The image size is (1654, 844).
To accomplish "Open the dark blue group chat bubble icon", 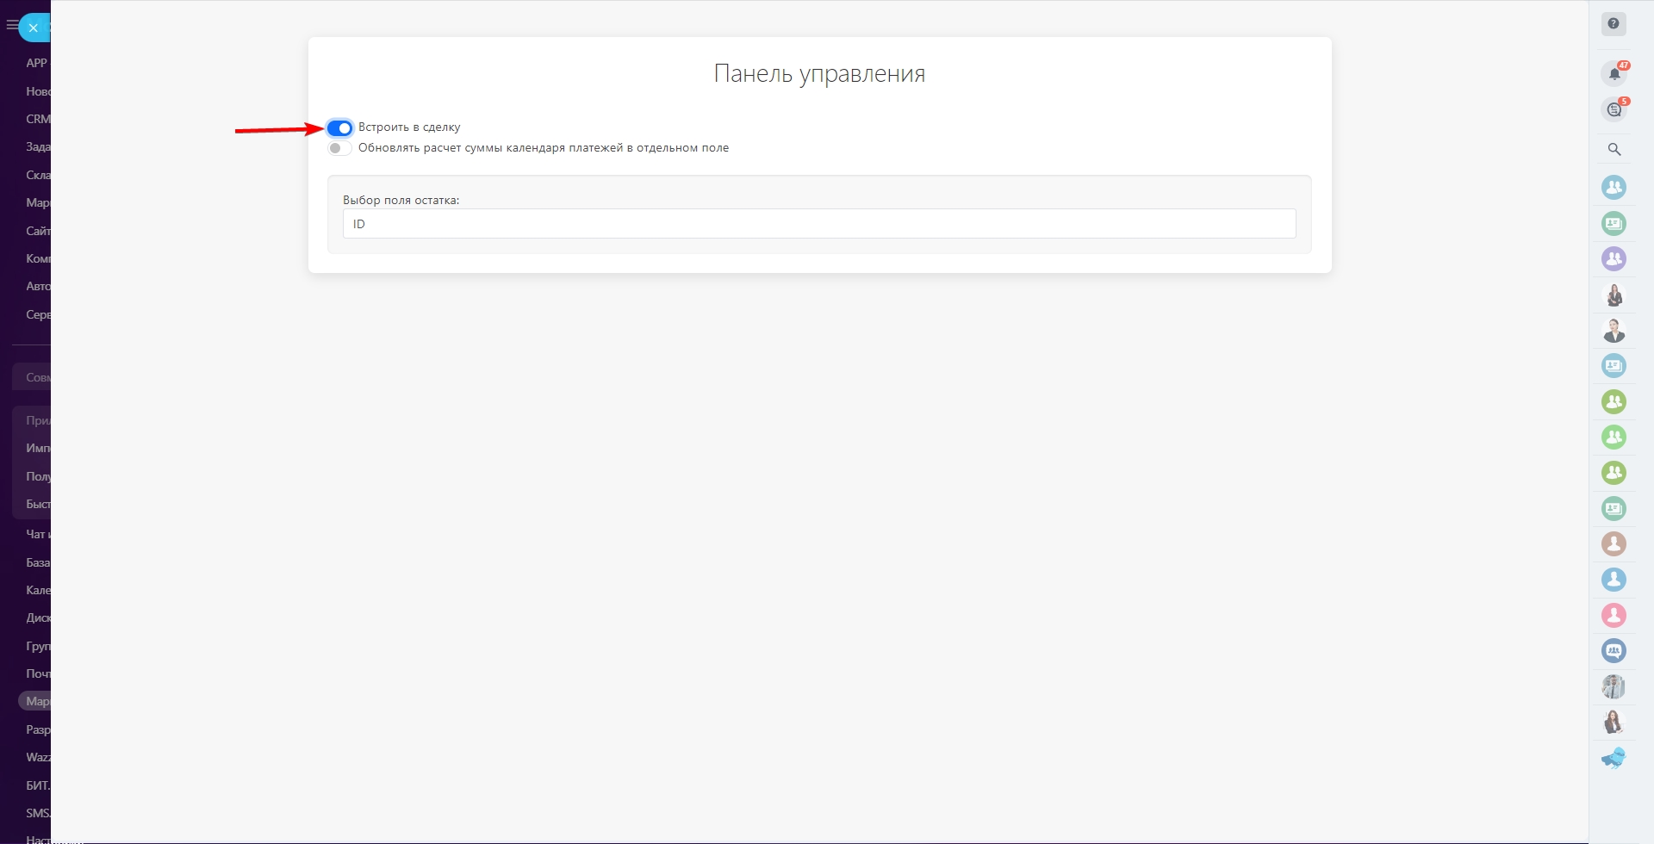I will [1614, 650].
